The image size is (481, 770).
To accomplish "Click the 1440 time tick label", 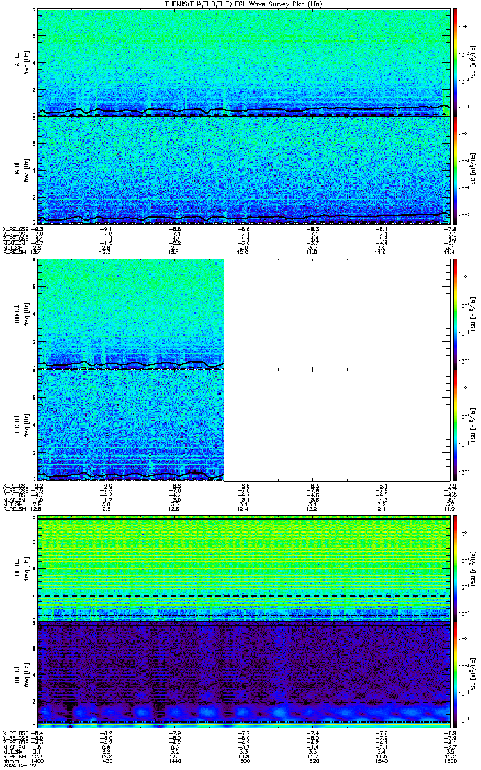I will click(x=175, y=762).
